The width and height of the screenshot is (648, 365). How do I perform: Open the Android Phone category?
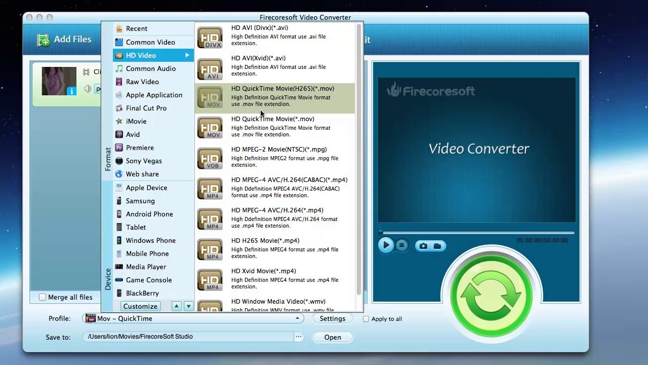pyautogui.click(x=153, y=214)
